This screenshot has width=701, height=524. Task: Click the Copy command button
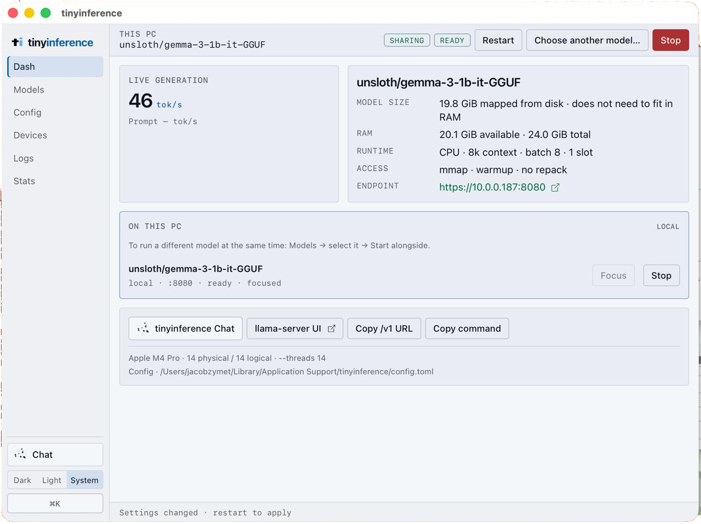[467, 328]
